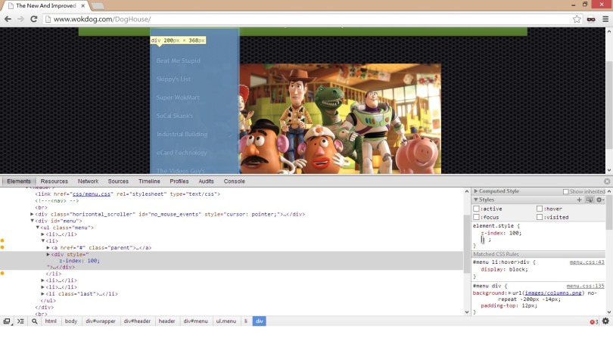Reload the page with the browser refresh icon
The width and height of the screenshot is (613, 344).
click(x=34, y=19)
